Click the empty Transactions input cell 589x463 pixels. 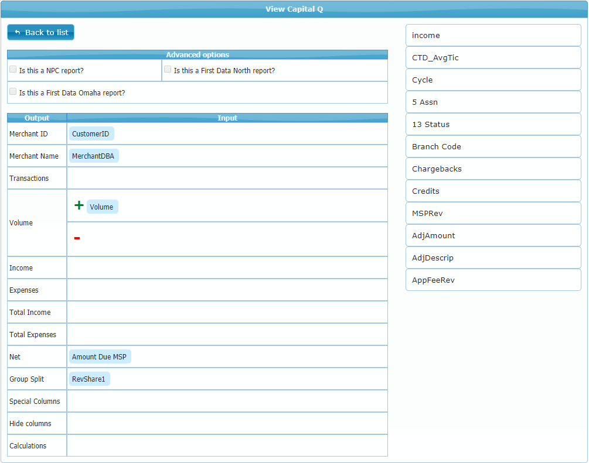tap(227, 179)
